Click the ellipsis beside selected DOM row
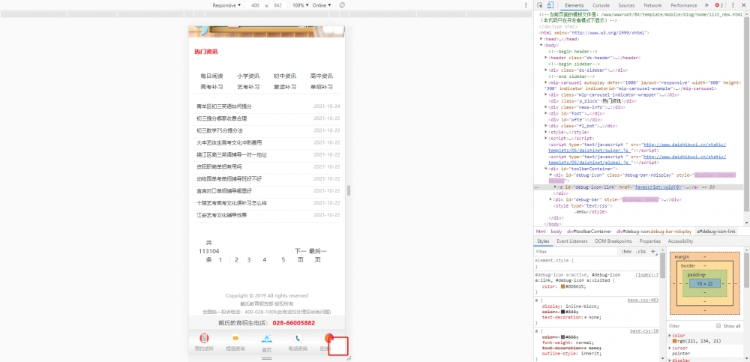This screenshot has height=362, width=750. [537, 187]
